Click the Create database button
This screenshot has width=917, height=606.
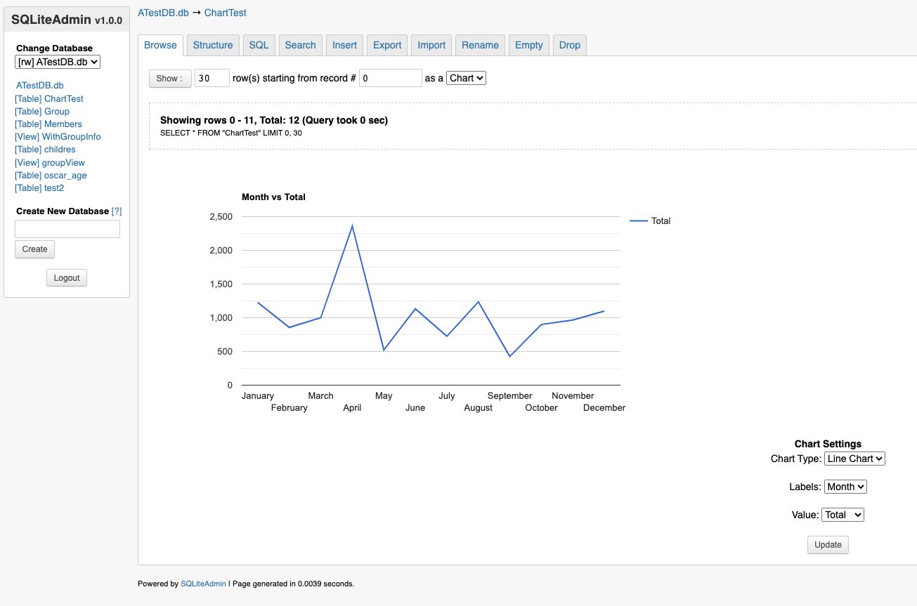point(34,249)
